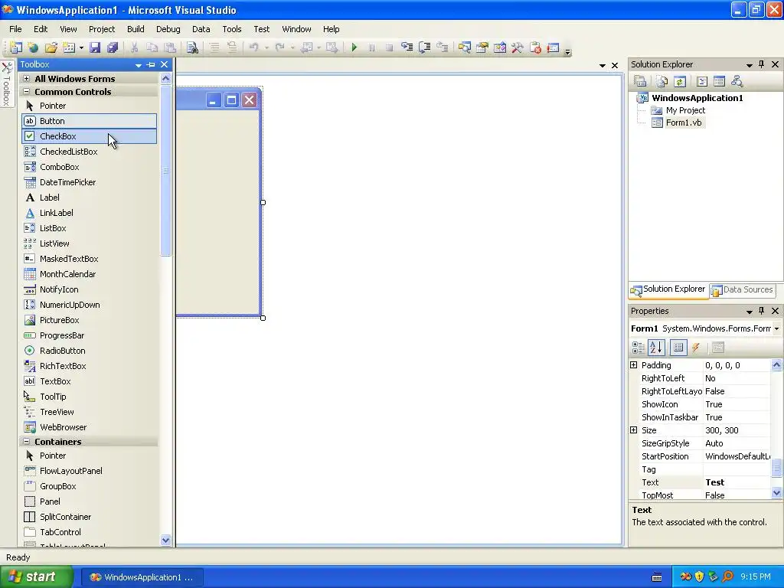The image size is (784, 588).
Task: Click the magnifier system tray icon
Action: (x=727, y=577)
